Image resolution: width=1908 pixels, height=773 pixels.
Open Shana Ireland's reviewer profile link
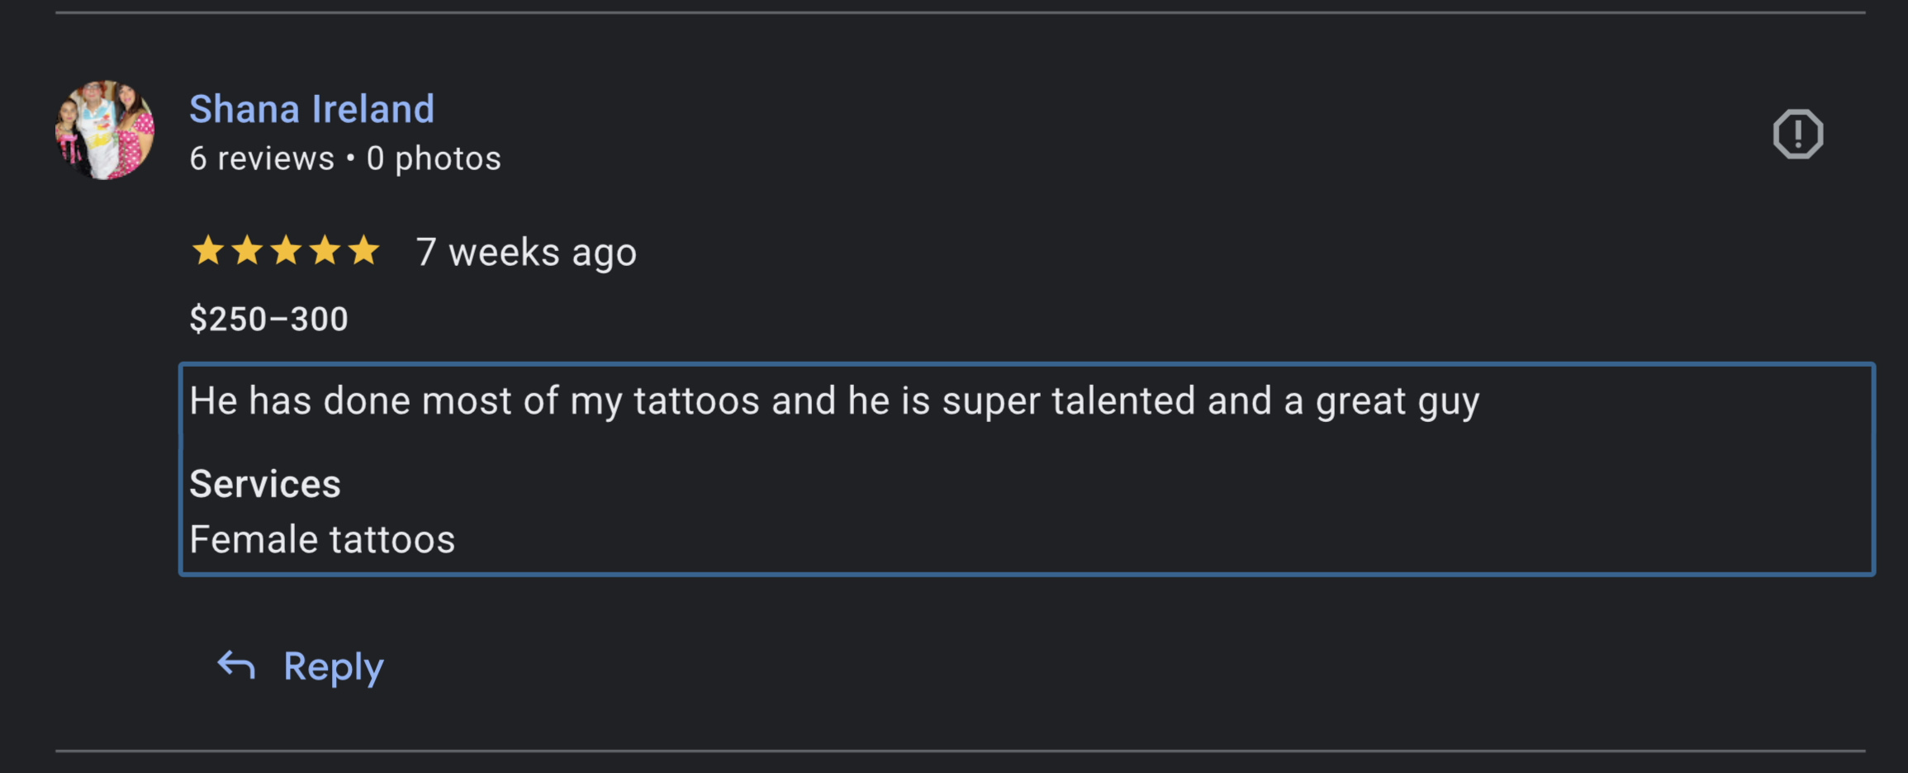click(311, 109)
